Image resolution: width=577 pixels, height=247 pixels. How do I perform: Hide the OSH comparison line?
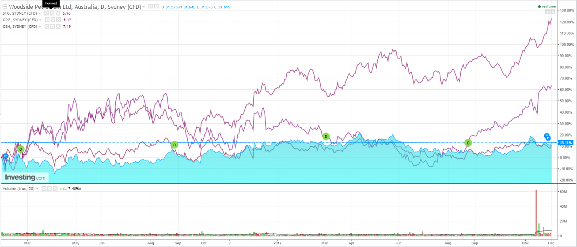pos(47,27)
